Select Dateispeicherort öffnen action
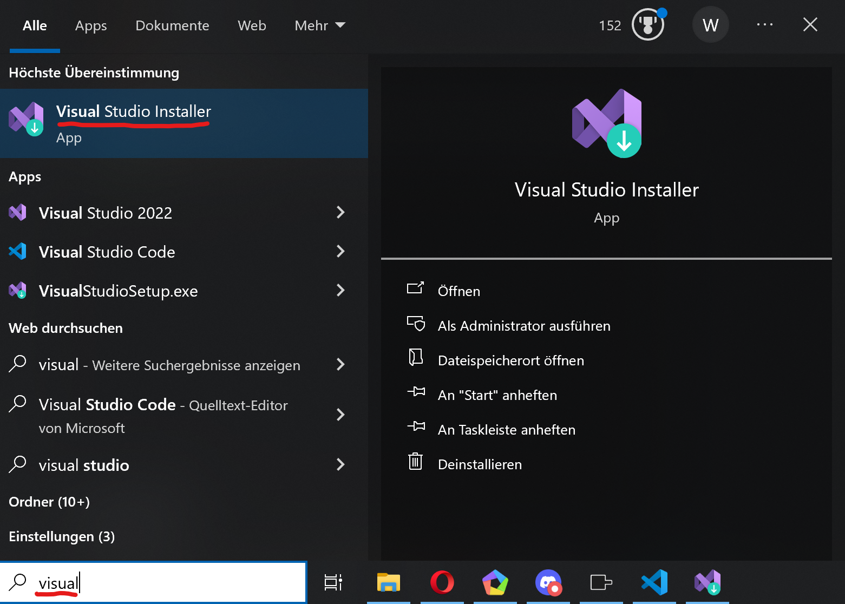The image size is (845, 604). [511, 360]
